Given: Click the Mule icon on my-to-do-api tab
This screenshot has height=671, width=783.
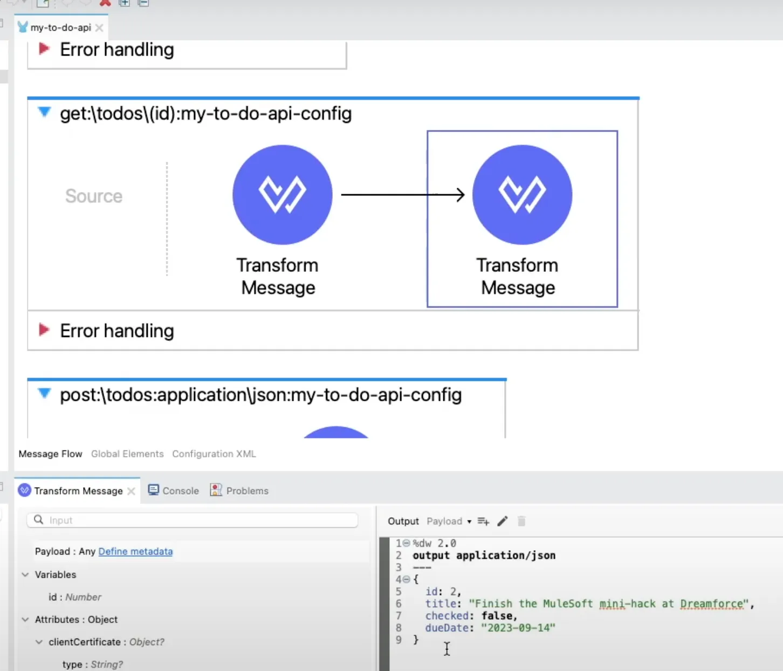Looking at the screenshot, I should tap(23, 27).
